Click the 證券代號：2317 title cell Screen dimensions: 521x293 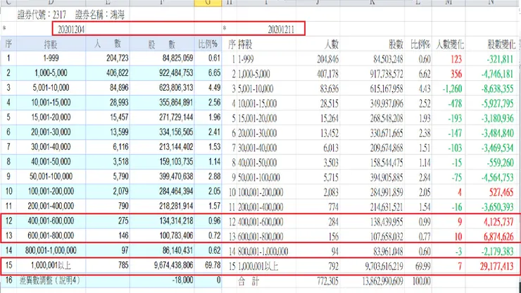pos(42,15)
